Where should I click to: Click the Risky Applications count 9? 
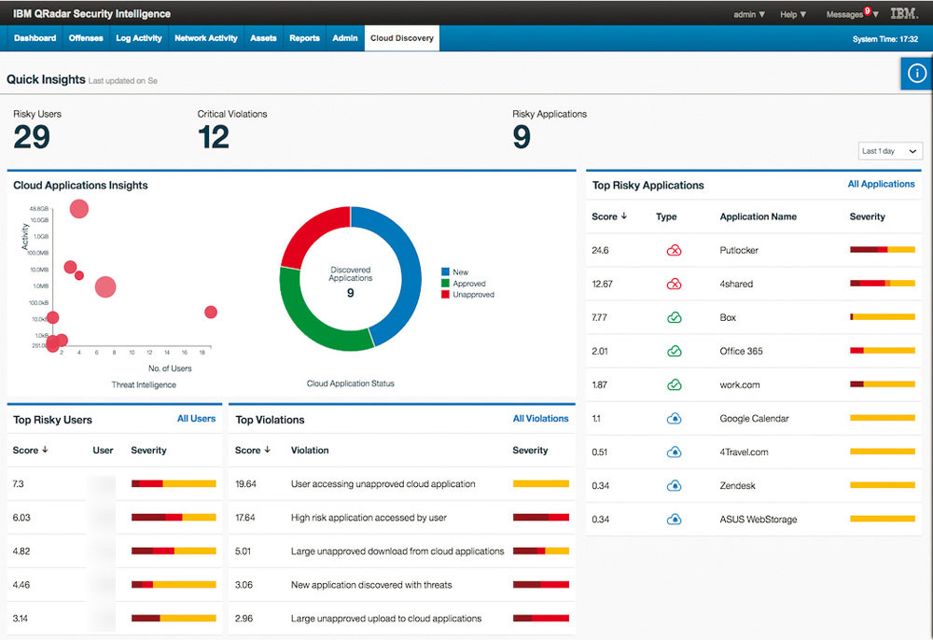522,137
